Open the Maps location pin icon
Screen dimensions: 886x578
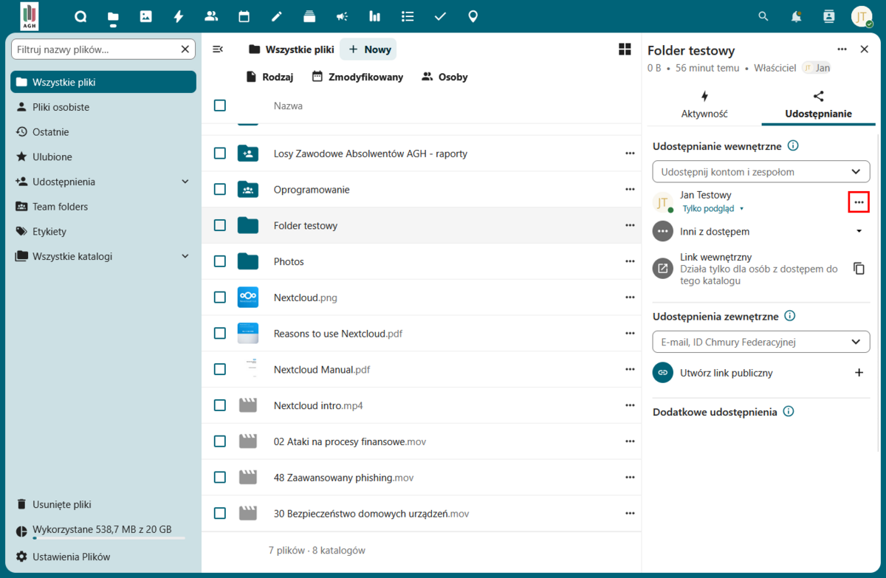(x=473, y=16)
